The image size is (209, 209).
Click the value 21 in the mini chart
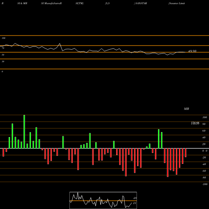[135, 203]
